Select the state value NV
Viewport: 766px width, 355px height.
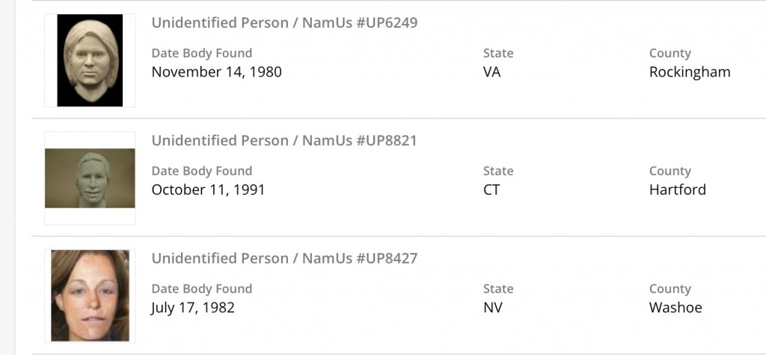click(x=492, y=308)
